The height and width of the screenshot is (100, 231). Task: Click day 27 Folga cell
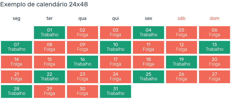click(x=215, y=77)
